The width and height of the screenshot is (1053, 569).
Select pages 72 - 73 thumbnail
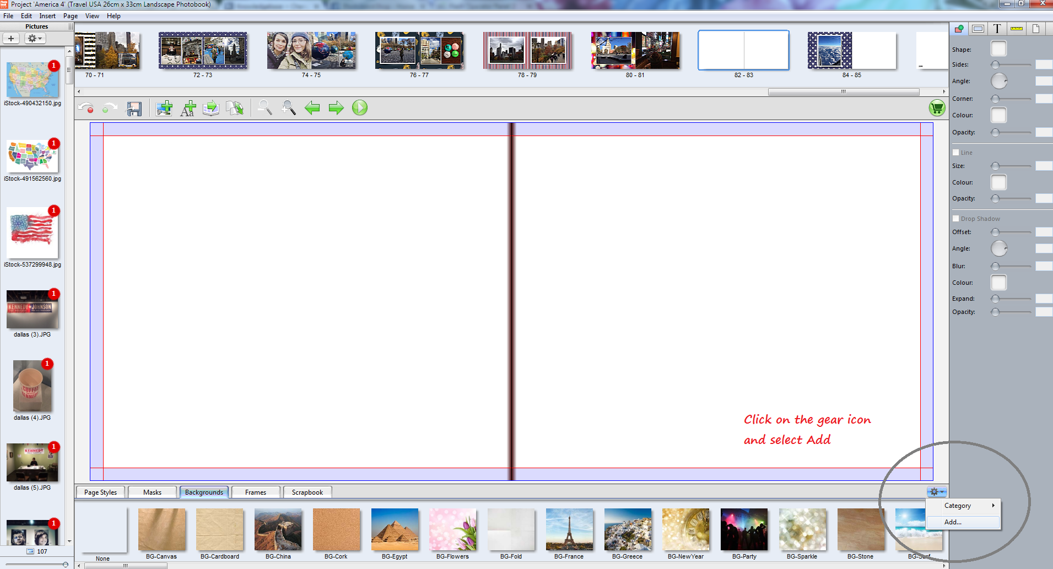(203, 51)
